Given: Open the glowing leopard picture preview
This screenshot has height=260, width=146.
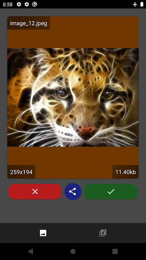Looking at the screenshot, I should click(x=73, y=97).
